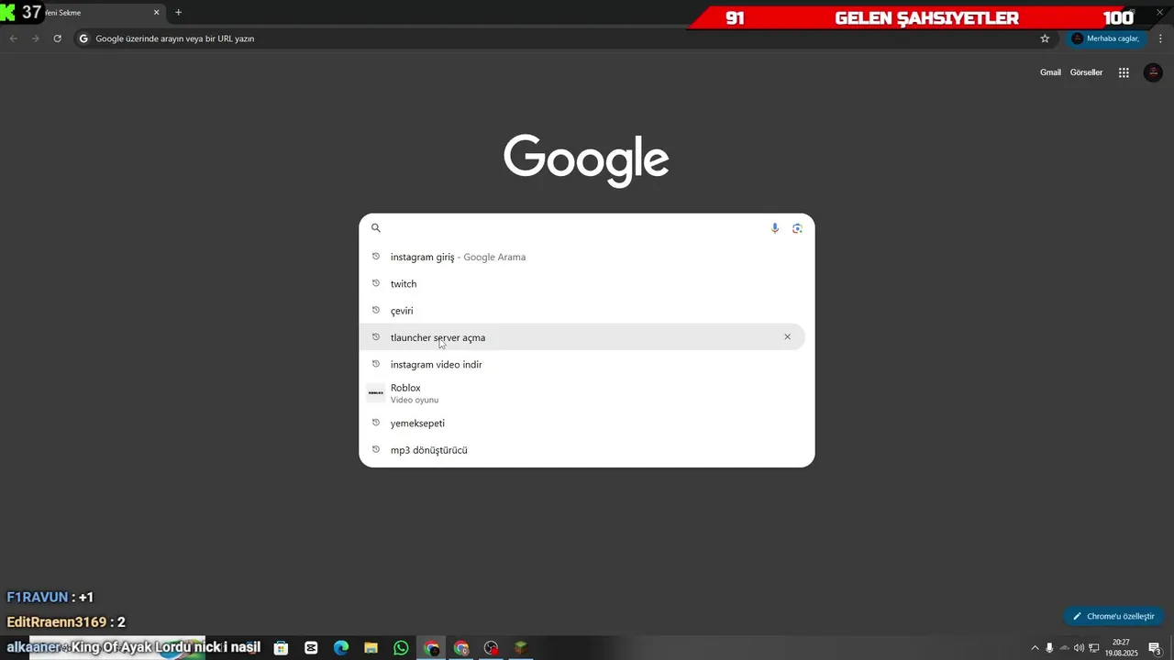Go forward to next page

click(x=35, y=38)
